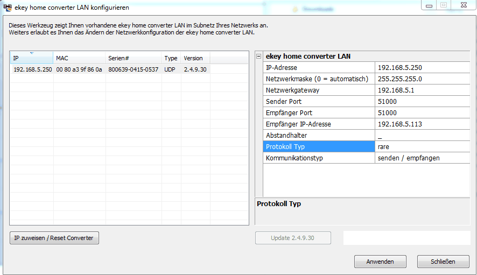Click the Type column header
Screen dimensions: 477x275
171,58
